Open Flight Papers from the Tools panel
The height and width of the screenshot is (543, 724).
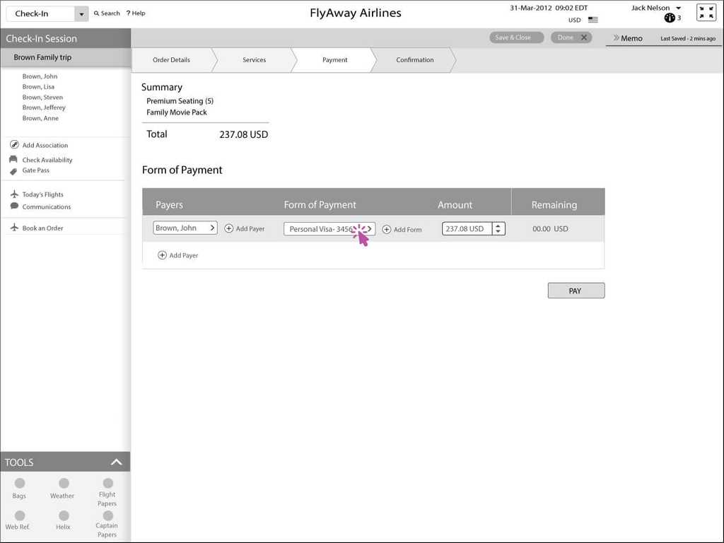click(107, 488)
